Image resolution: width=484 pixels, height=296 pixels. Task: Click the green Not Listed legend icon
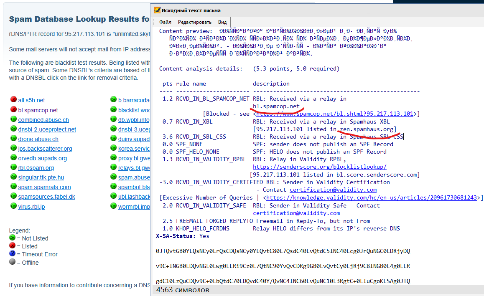13,238
